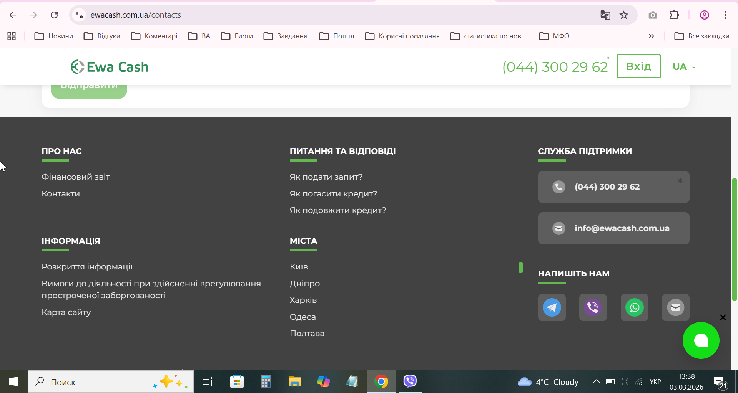Screen dimensions: 738x393
Task: Open the Chrome apps grid shortcut
Action: [12, 36]
